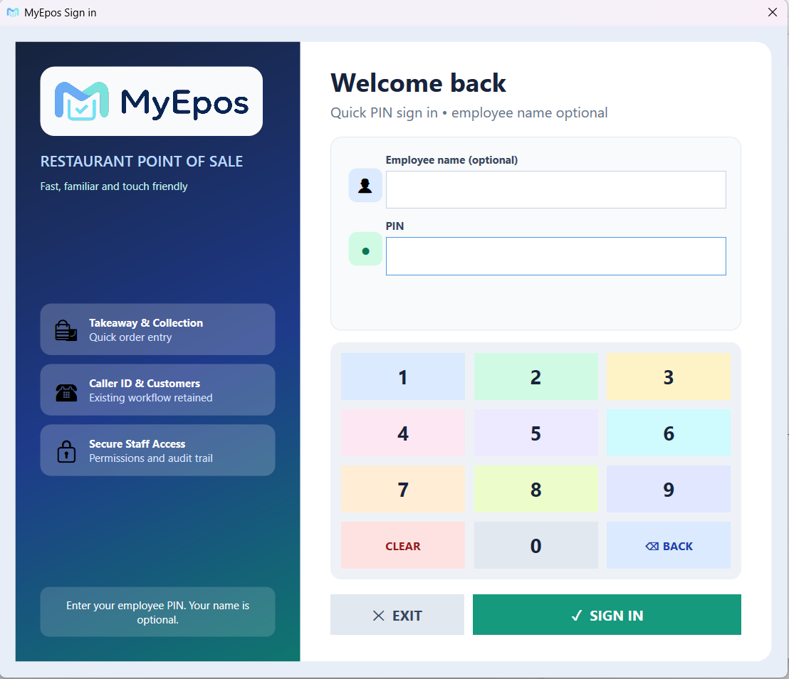Tap keypad digit 4
The height and width of the screenshot is (679, 789).
point(402,433)
